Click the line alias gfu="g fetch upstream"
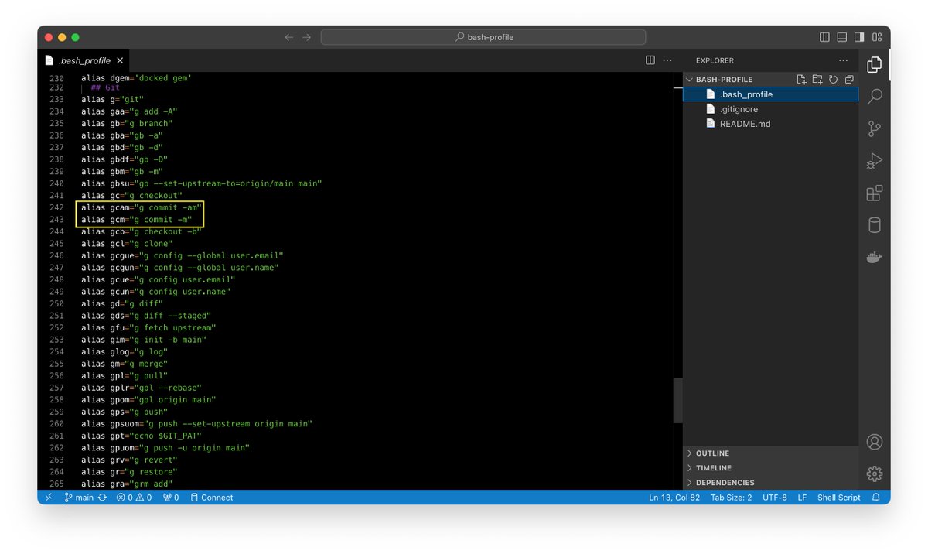This screenshot has height=554, width=928. (x=148, y=327)
